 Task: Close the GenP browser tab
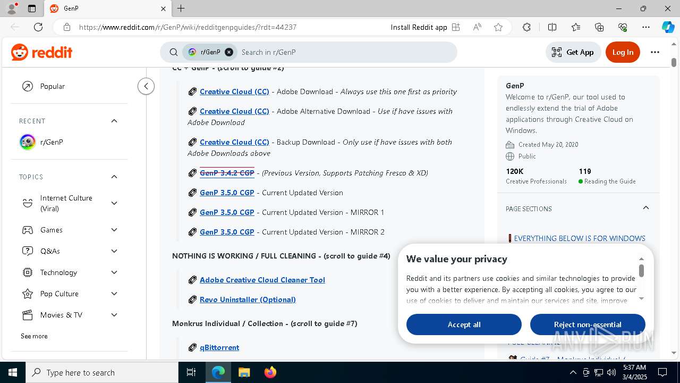coord(163,9)
